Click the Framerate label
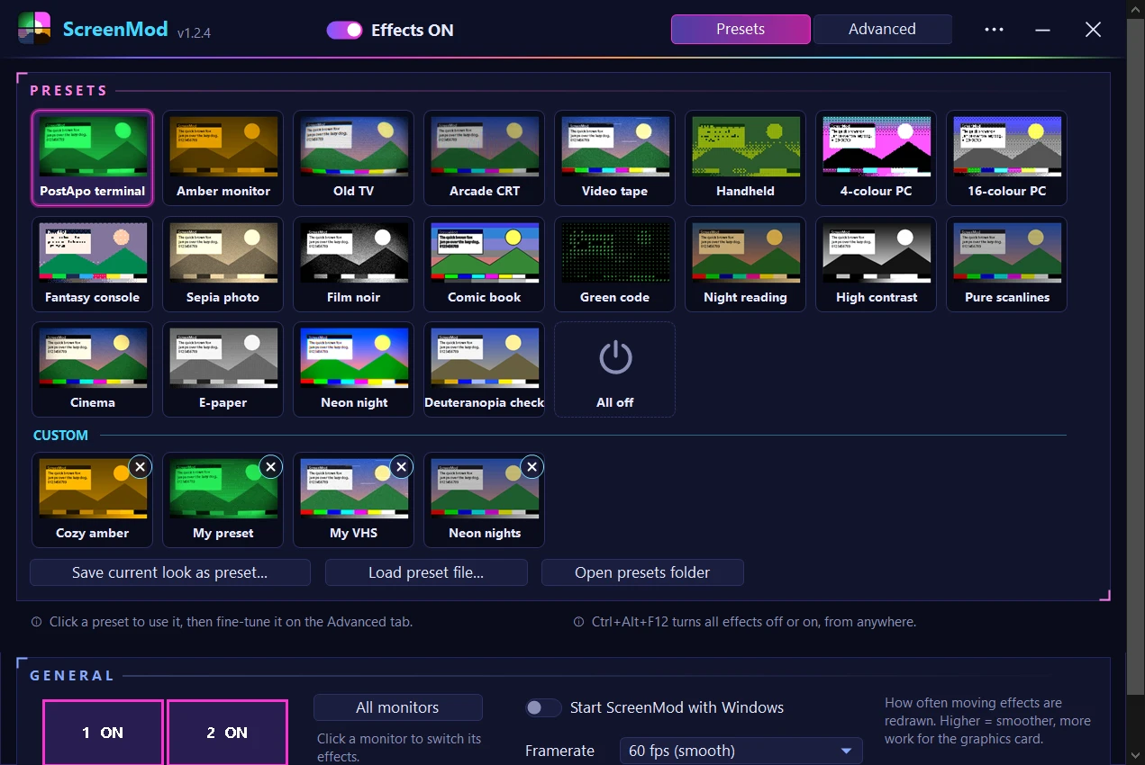This screenshot has width=1145, height=765. [559, 751]
